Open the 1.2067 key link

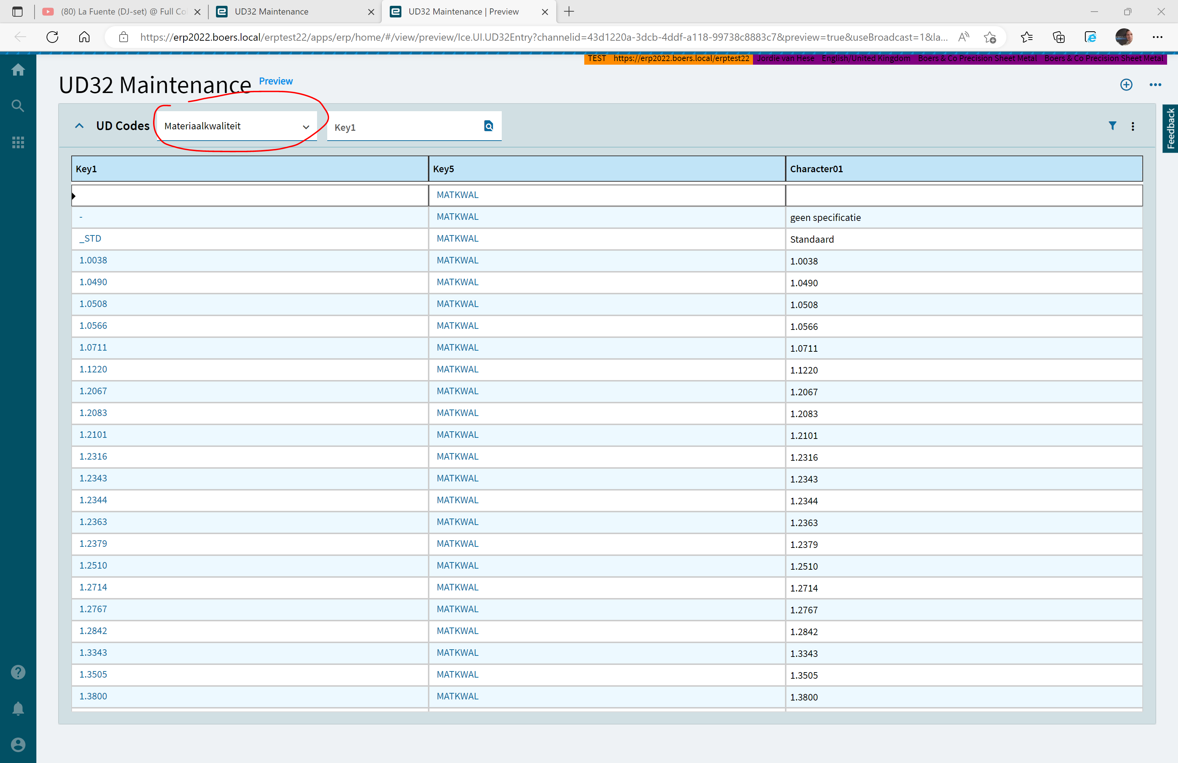(x=93, y=391)
